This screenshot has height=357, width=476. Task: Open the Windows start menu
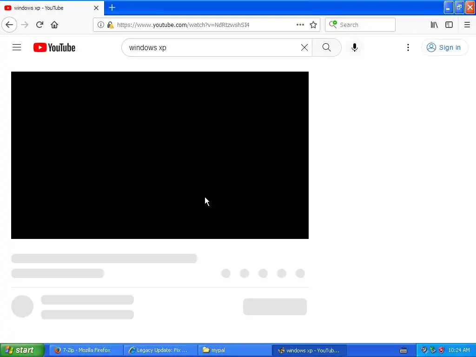click(x=22, y=350)
